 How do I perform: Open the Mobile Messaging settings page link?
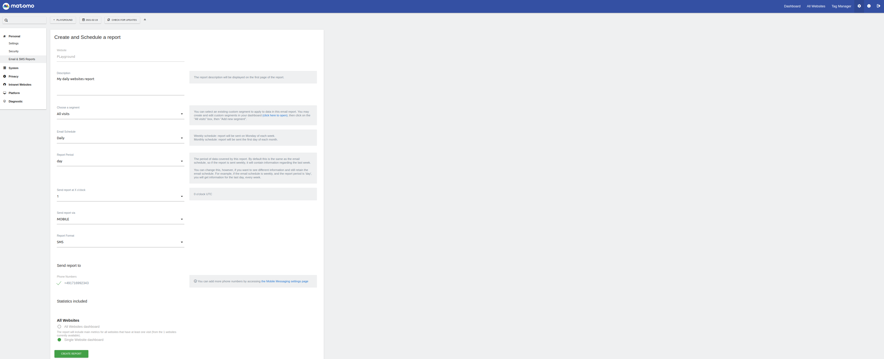285,281
